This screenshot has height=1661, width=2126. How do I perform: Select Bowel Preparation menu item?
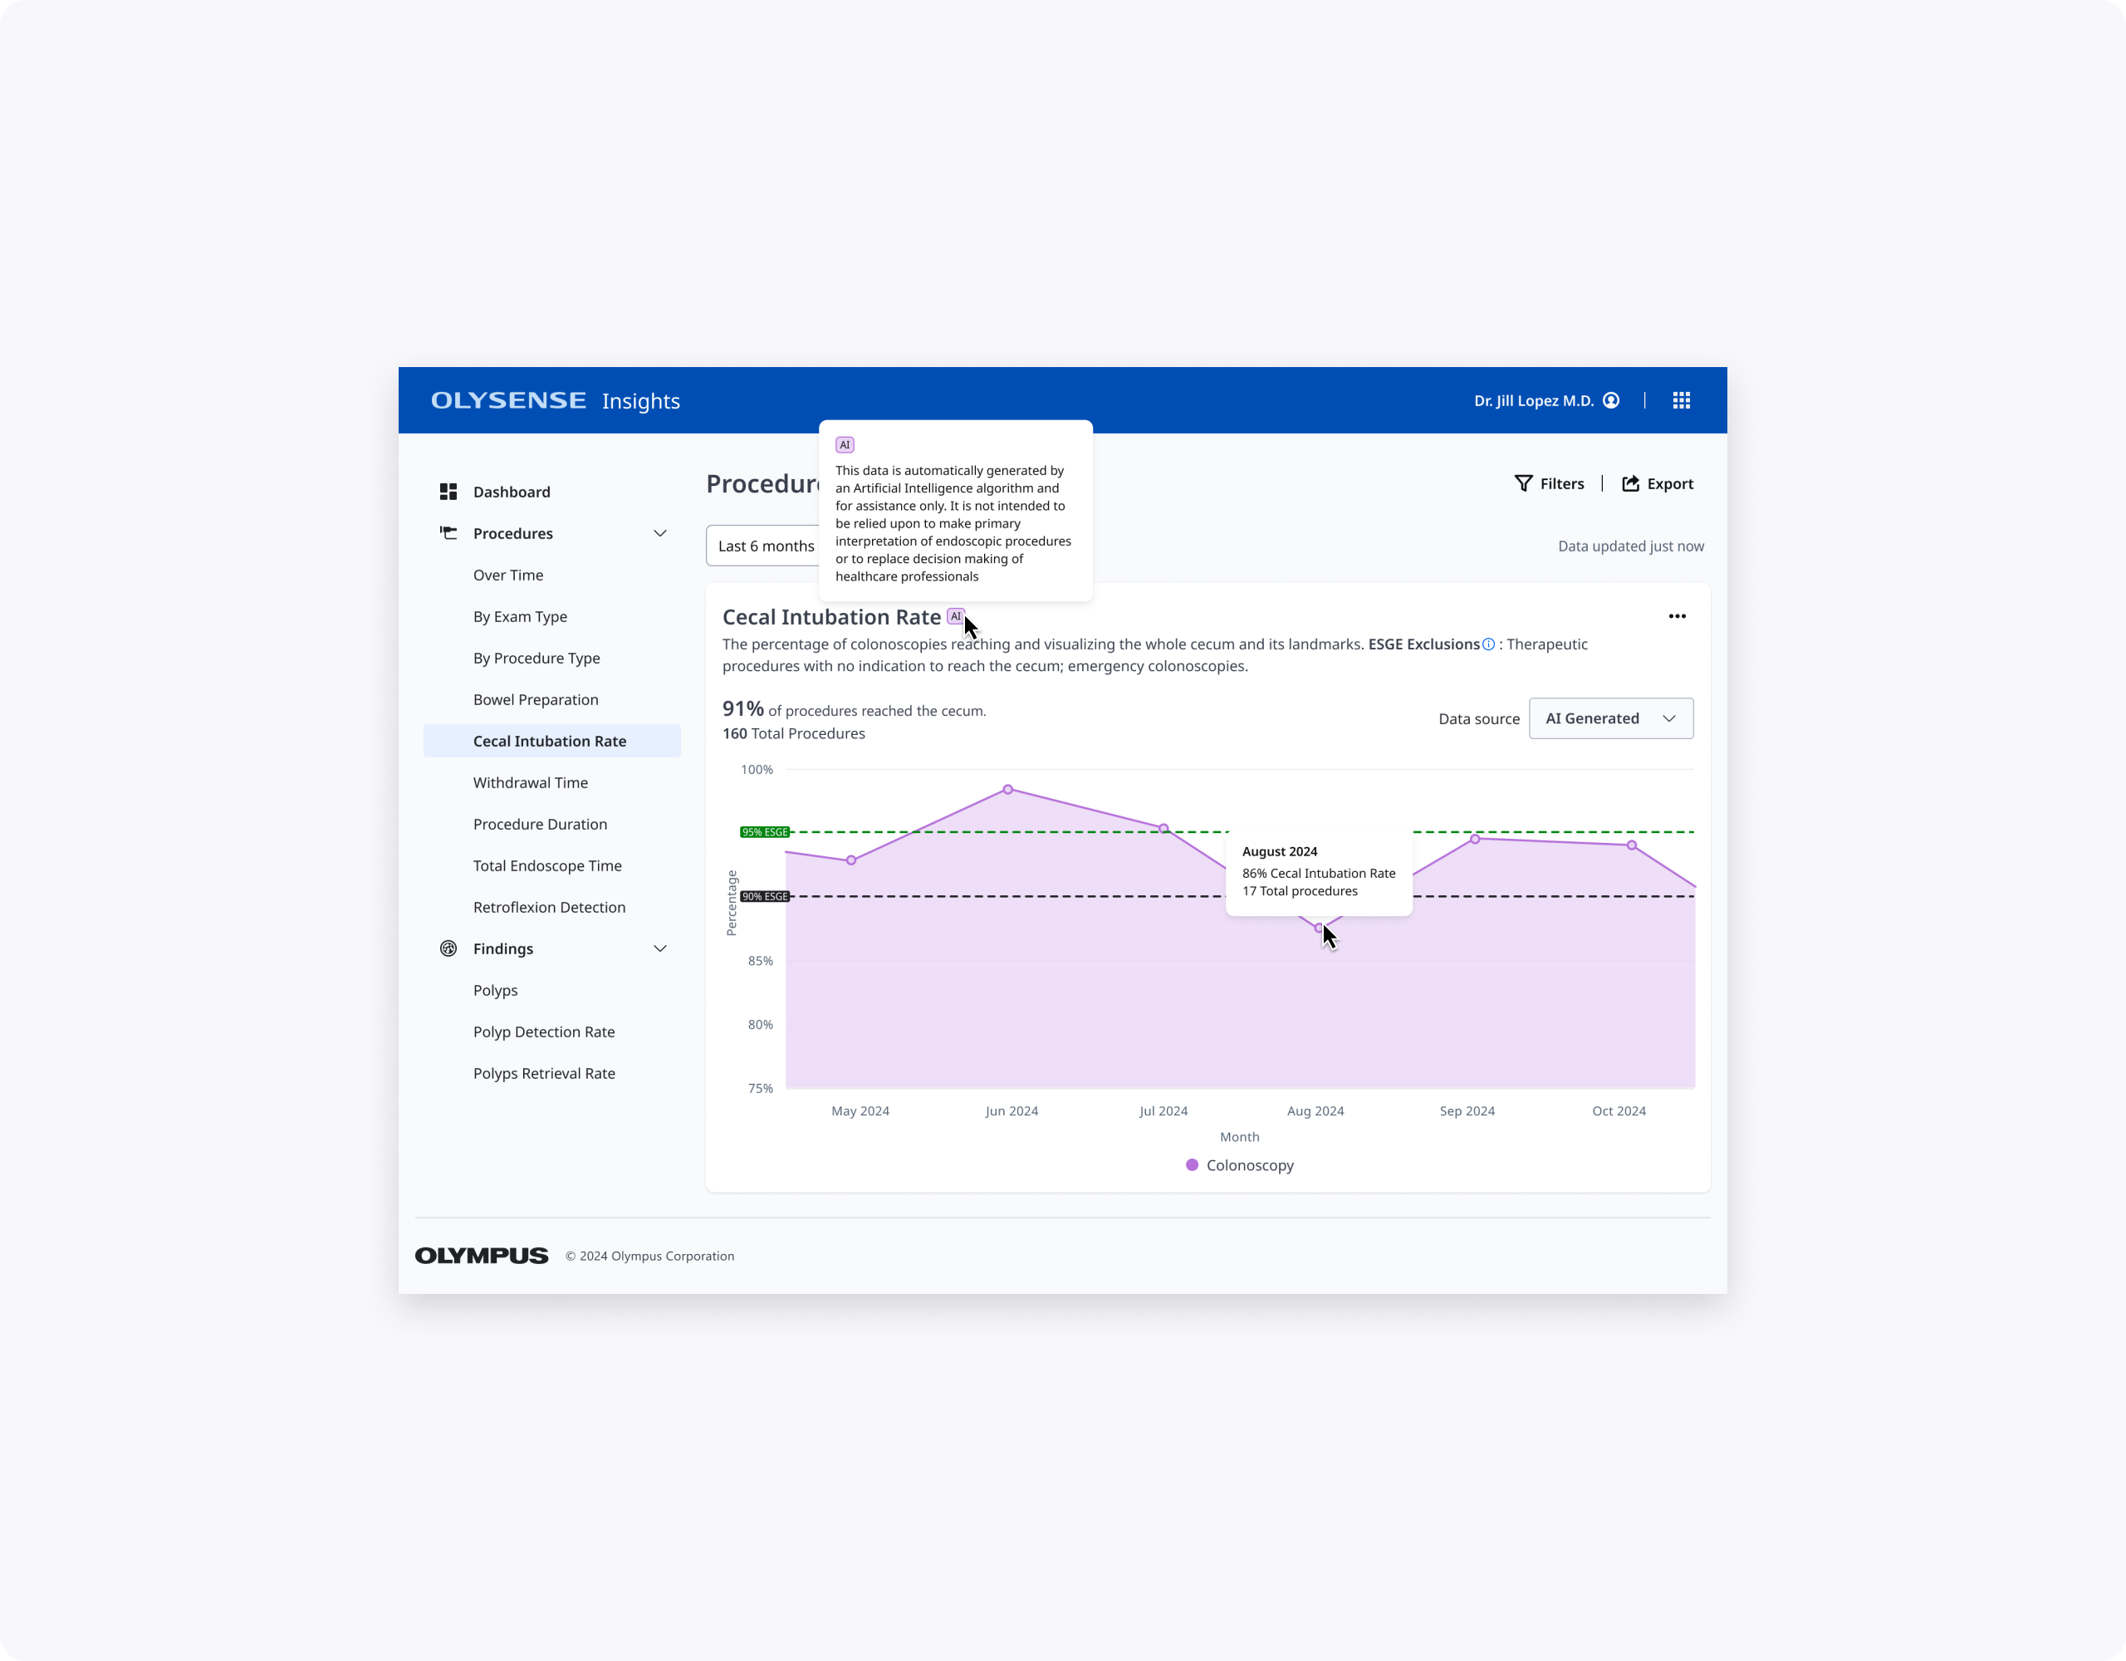click(x=536, y=700)
